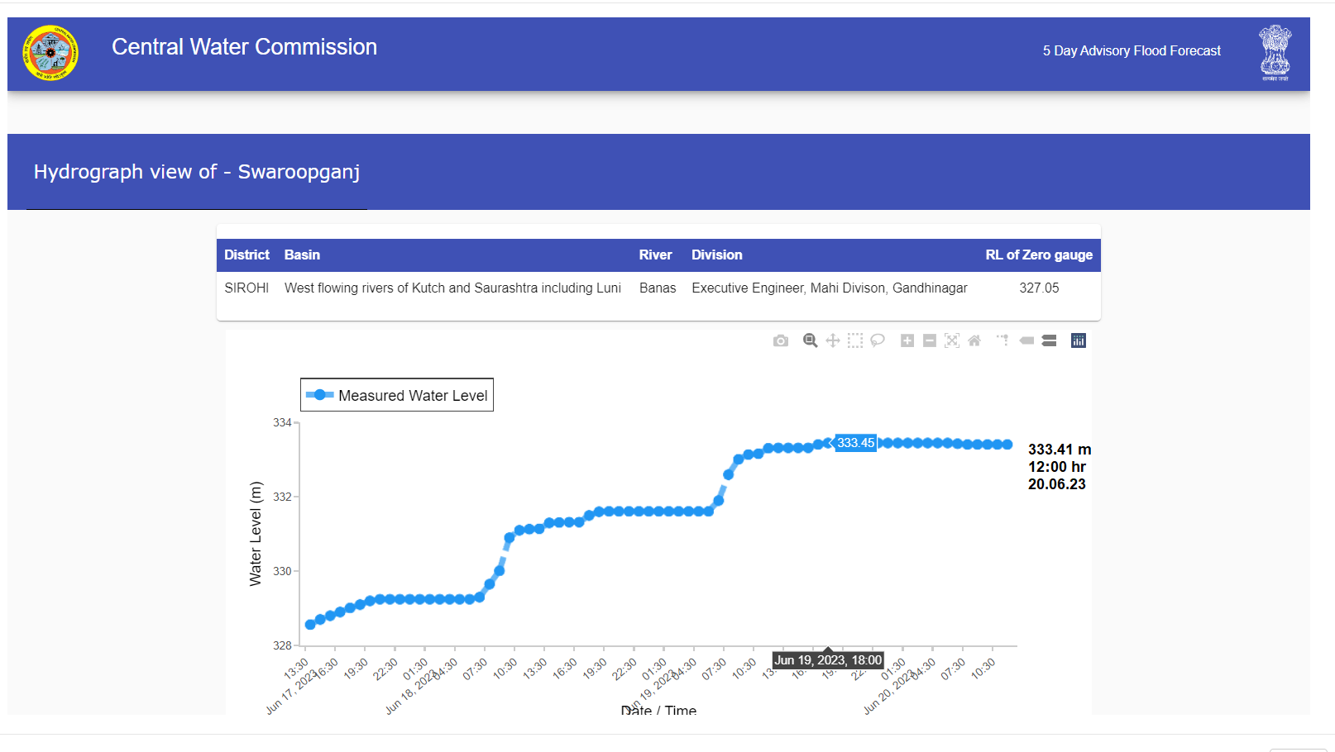This screenshot has width=1335, height=752.
Task: Click the Autoscale icon in chart toolbar
Action: click(952, 341)
